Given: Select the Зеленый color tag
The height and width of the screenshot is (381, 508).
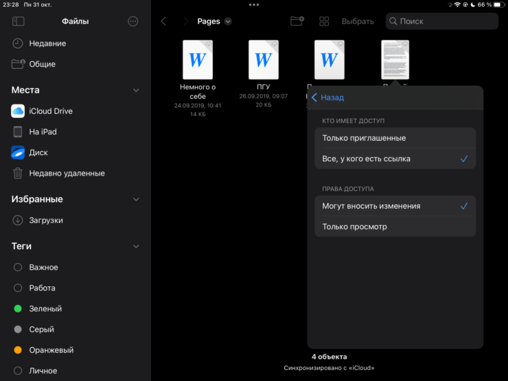Looking at the screenshot, I should point(45,309).
